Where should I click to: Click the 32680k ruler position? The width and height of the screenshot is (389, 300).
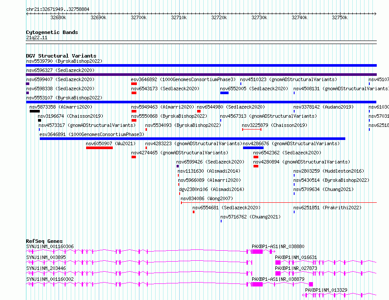[58, 17]
